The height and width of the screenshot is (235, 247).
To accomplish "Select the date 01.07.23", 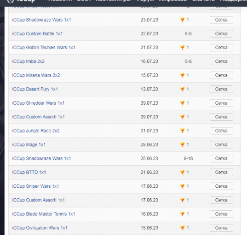I will click(149, 131).
